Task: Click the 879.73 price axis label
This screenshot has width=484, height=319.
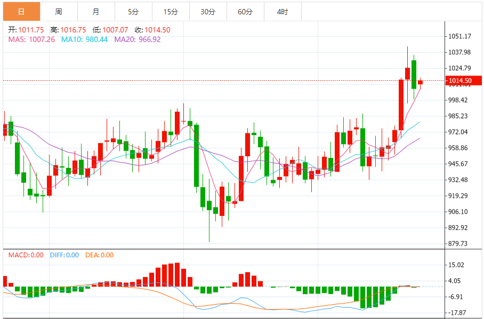Action: 458,244
